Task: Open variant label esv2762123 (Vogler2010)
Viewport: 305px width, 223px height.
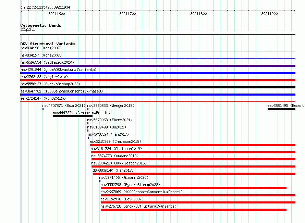Action: pyautogui.click(x=44, y=77)
